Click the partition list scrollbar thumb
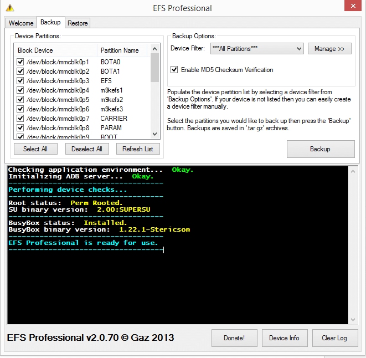The image size is (366, 358). [154, 68]
